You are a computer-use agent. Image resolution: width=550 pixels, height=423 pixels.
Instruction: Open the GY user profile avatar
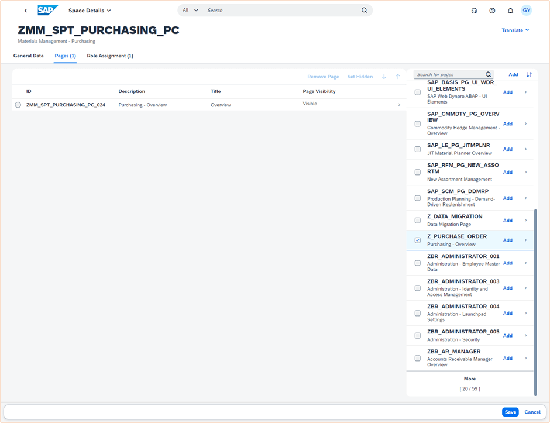coord(526,10)
